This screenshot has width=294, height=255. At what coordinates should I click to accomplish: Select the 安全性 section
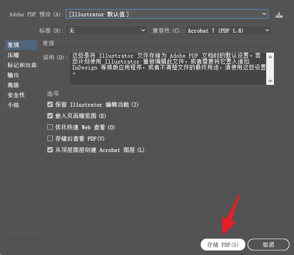click(21, 95)
